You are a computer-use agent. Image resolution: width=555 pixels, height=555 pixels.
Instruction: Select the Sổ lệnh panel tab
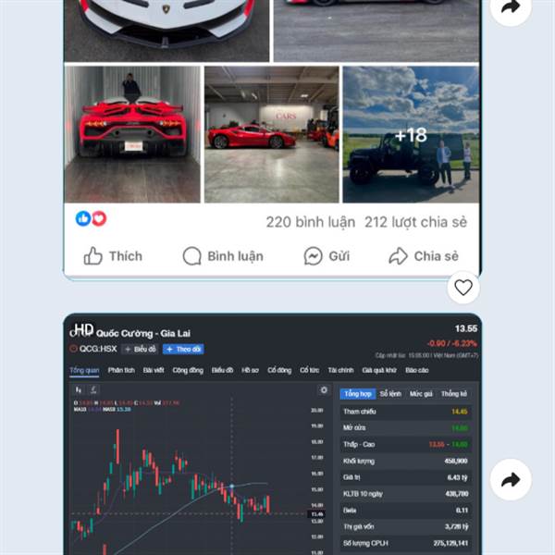[390, 394]
